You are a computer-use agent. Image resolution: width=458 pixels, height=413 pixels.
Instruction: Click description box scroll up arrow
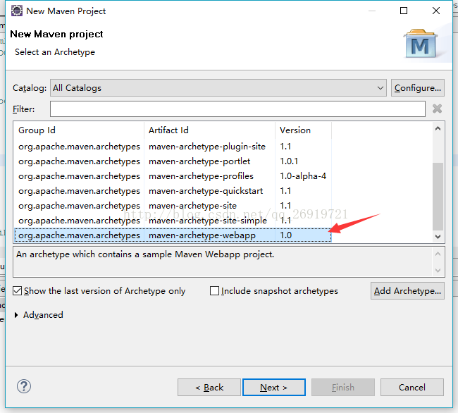coord(438,254)
